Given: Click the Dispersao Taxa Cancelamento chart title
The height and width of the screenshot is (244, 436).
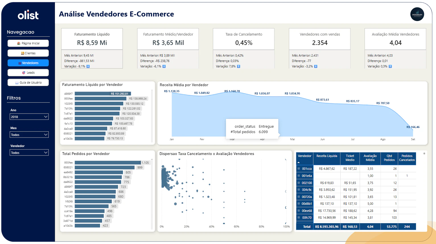Looking at the screenshot, I should (207, 154).
